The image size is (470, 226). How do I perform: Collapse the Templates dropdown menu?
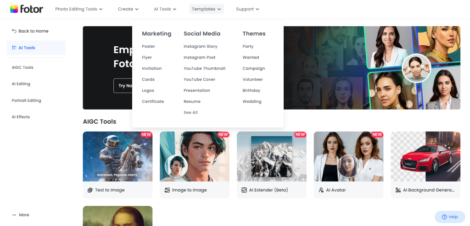point(206,9)
